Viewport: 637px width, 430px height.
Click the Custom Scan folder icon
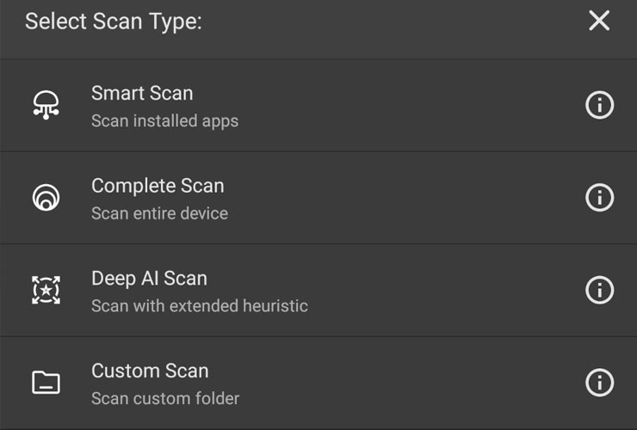(46, 383)
